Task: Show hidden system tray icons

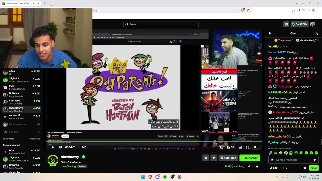Action: click(277, 177)
